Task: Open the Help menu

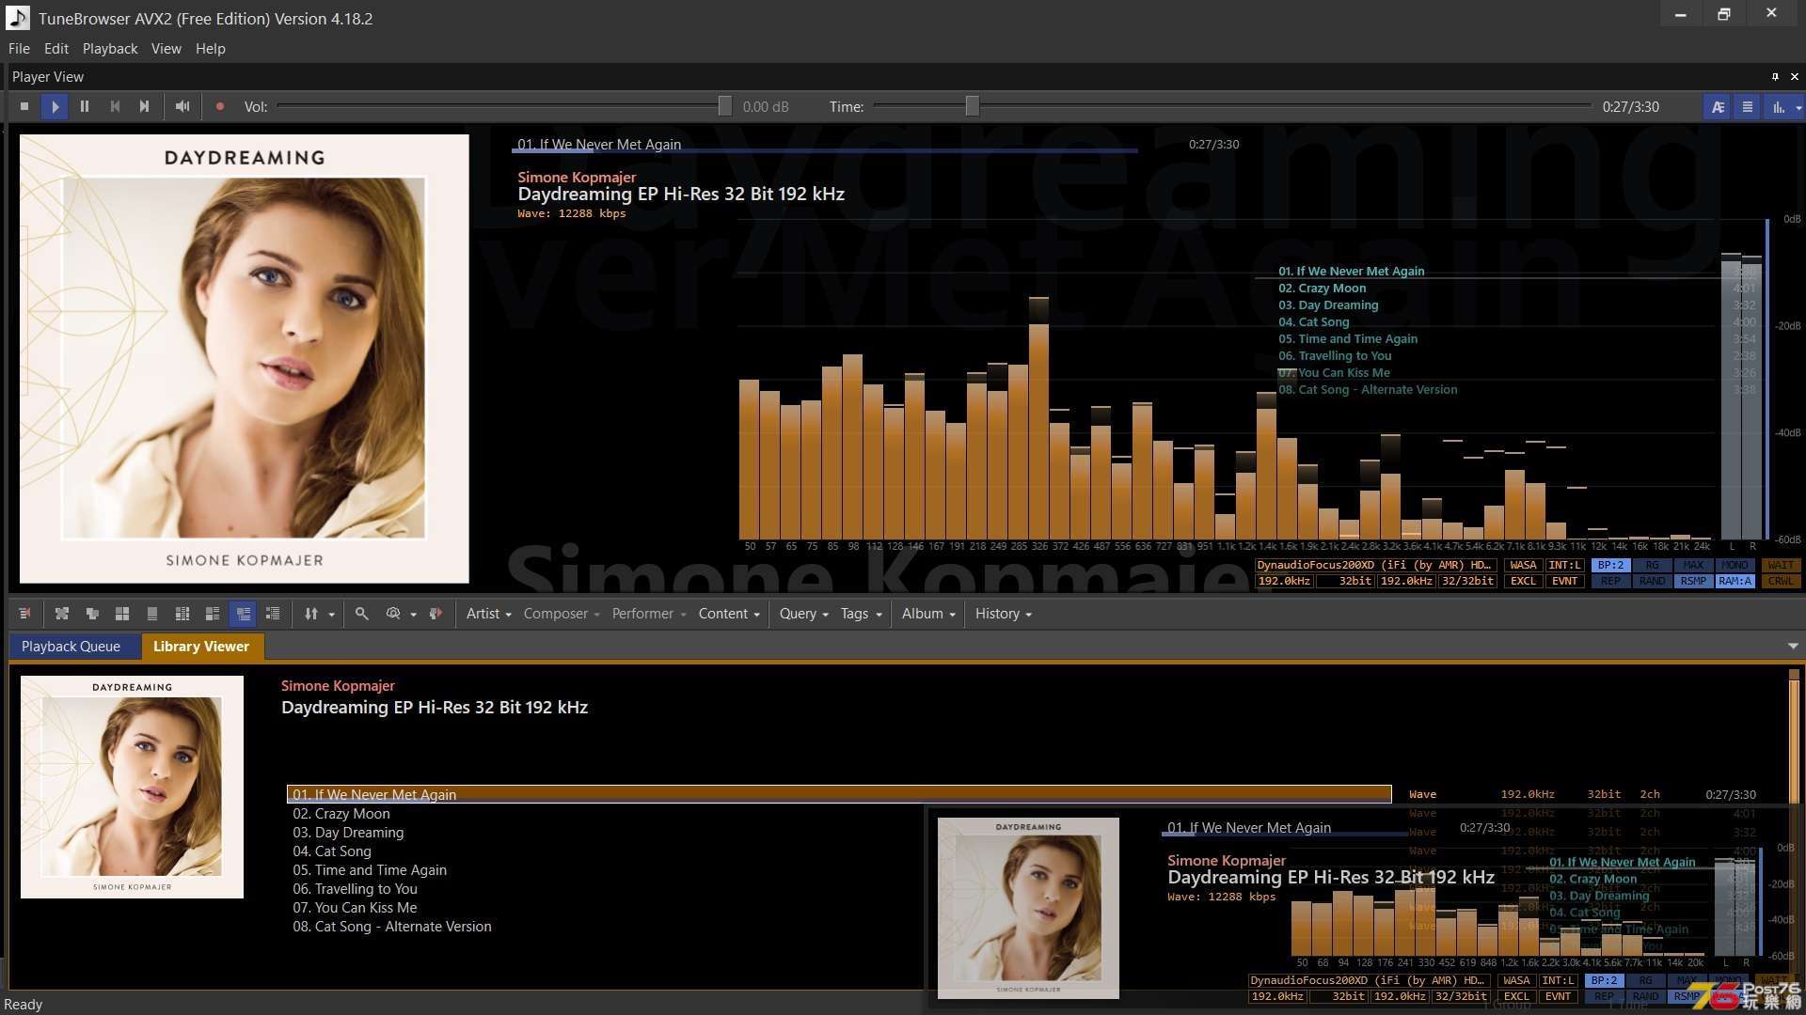Action: tap(211, 49)
